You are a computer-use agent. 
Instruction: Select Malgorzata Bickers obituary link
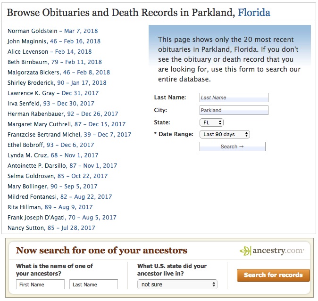(59, 72)
